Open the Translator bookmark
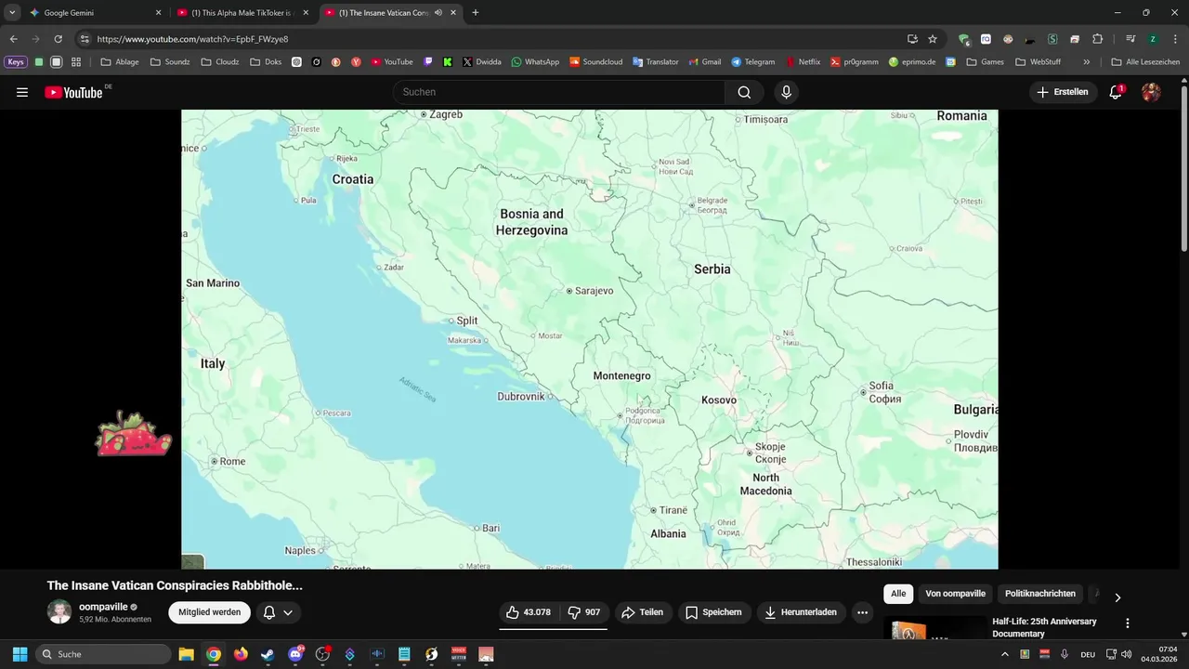The image size is (1189, 669). pyautogui.click(x=656, y=62)
